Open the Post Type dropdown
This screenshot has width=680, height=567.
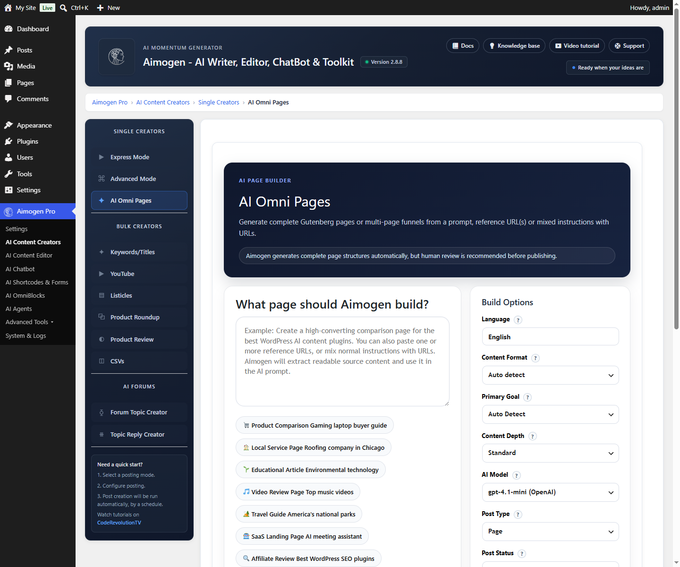coord(550,532)
